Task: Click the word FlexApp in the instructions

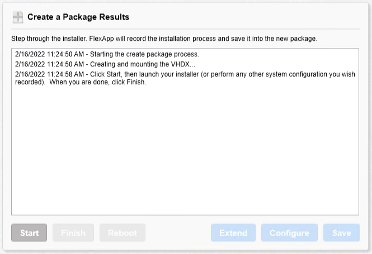Action: [101, 39]
